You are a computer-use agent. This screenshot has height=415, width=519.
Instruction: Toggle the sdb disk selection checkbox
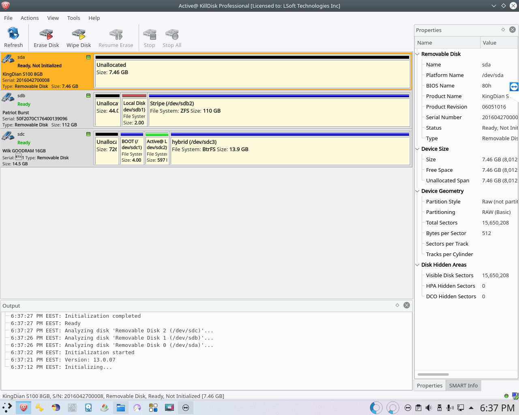click(x=88, y=96)
